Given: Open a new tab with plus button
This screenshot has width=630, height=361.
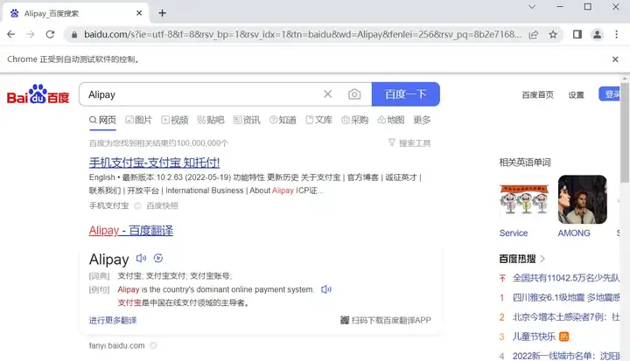Looking at the screenshot, I should tap(163, 13).
